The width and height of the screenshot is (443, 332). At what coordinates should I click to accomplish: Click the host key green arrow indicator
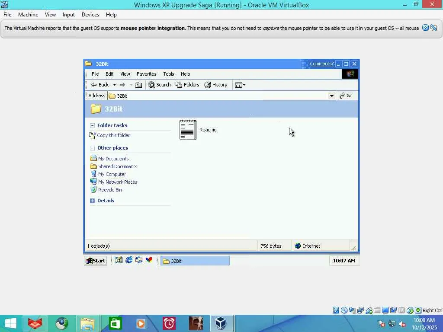pos(418,310)
